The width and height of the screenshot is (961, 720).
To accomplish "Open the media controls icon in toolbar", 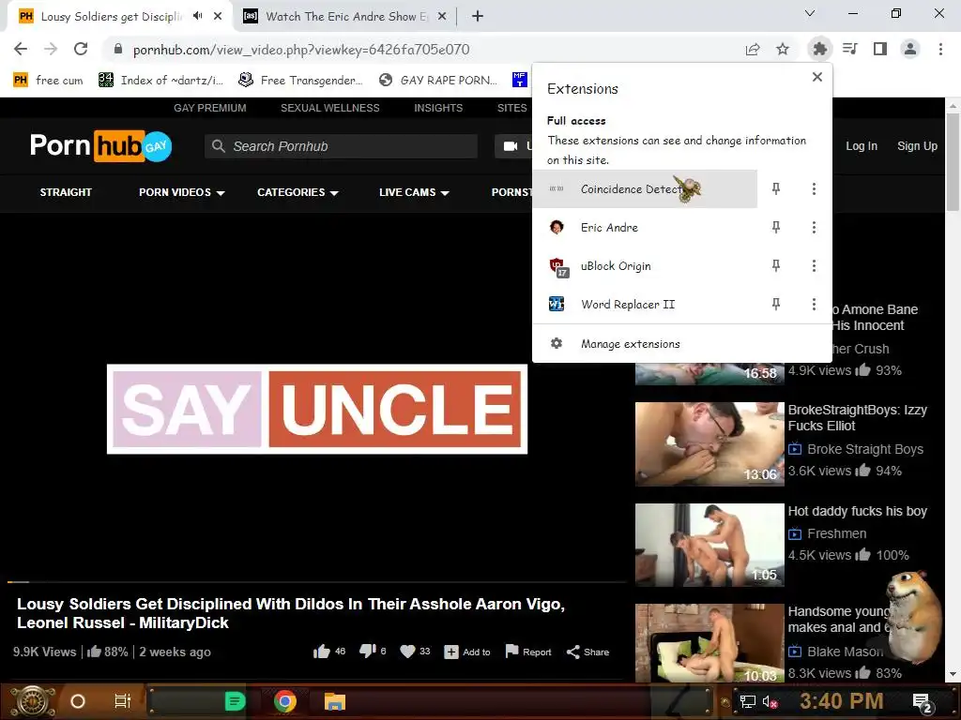I will [850, 49].
